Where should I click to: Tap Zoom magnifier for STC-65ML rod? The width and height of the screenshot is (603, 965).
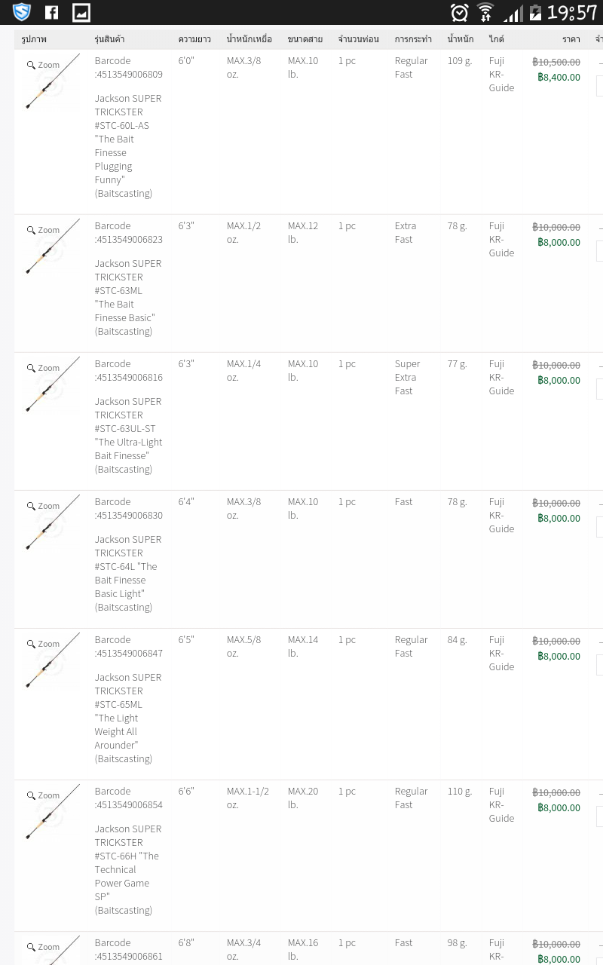(x=43, y=644)
